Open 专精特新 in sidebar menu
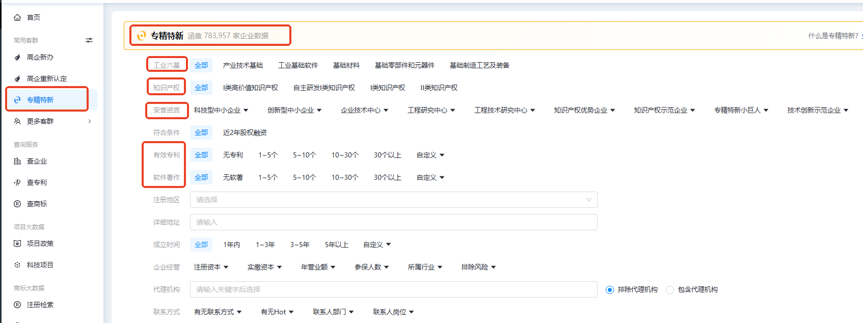The width and height of the screenshot is (863, 323). [x=40, y=100]
